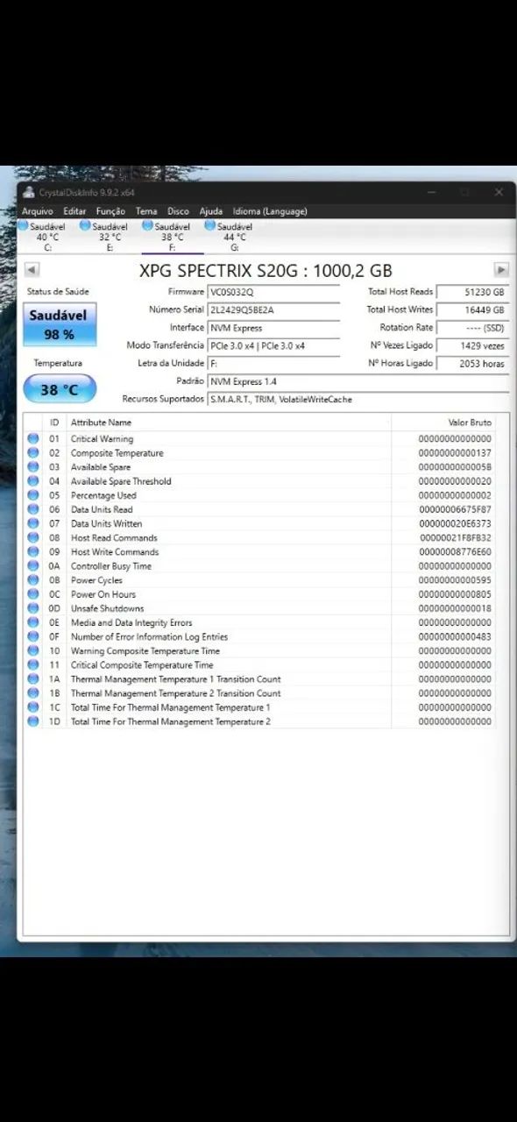Viewport: 517px width, 1122px height.
Task: Click status icon for Power On Hours
Action: pos(33,594)
